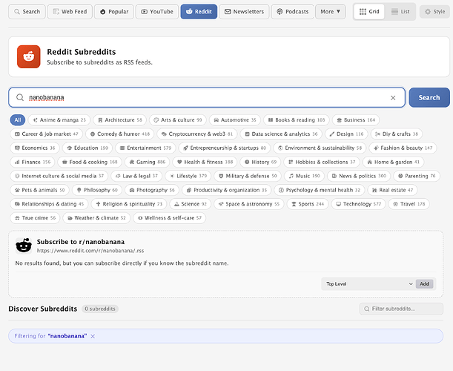Click the Filter subreddits input field
The height and width of the screenshot is (371, 453).
click(401, 309)
